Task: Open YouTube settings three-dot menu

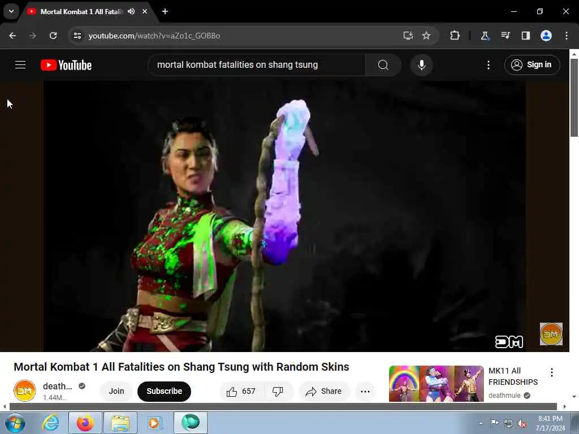Action: click(488, 66)
